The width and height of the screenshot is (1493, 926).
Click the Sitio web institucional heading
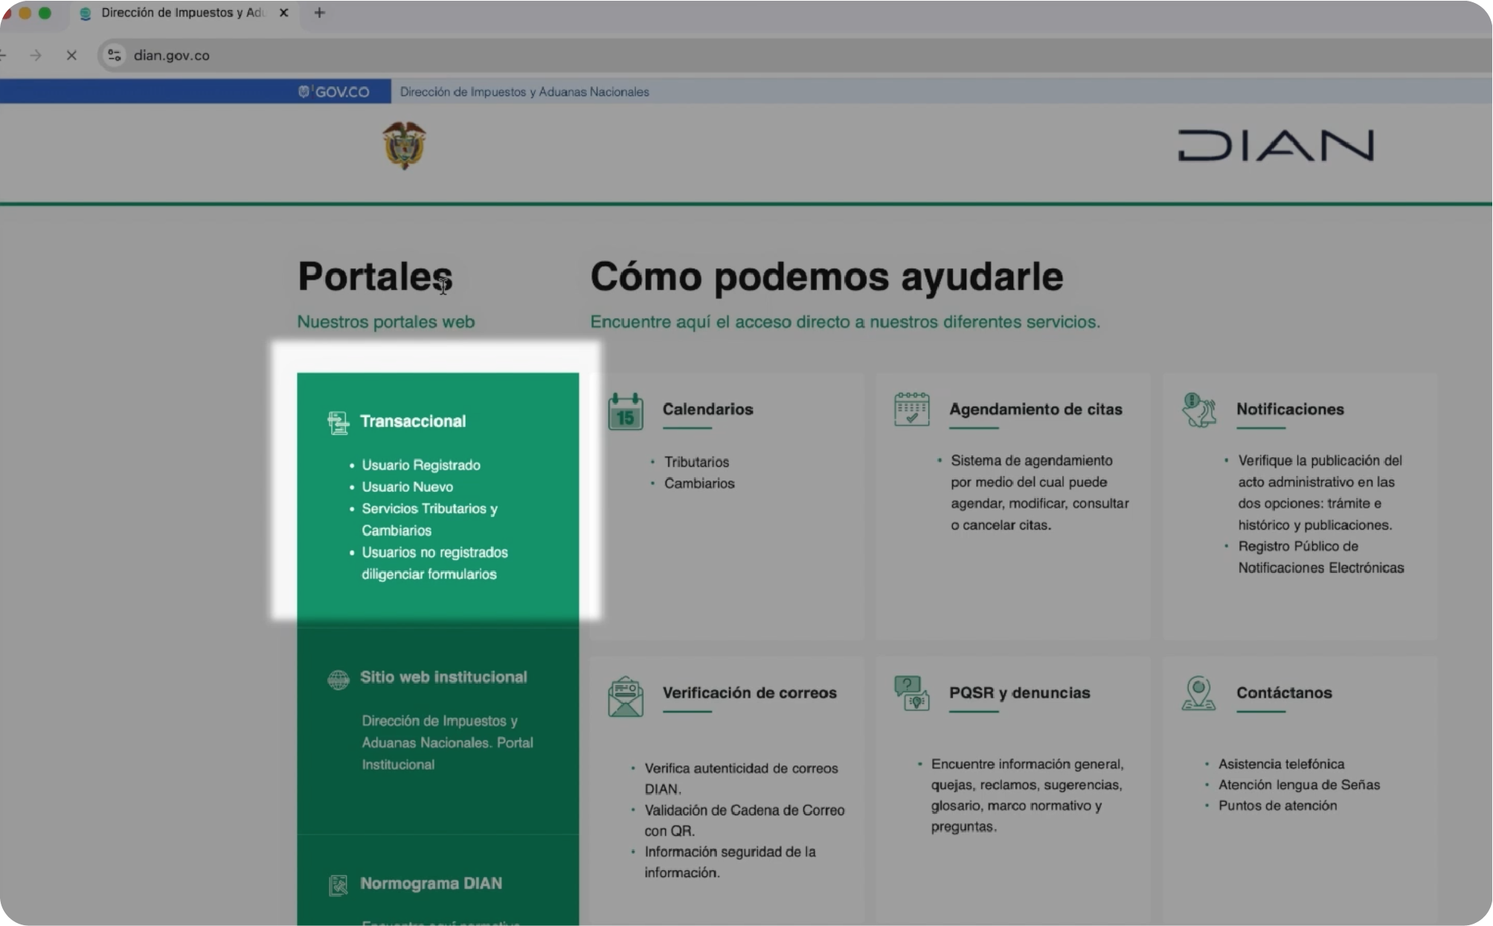point(443,677)
